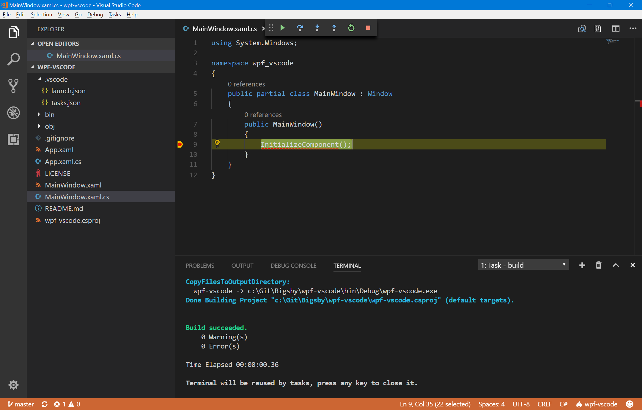Maximize the terminal panel with chevron
This screenshot has height=410, width=642.
(616, 265)
